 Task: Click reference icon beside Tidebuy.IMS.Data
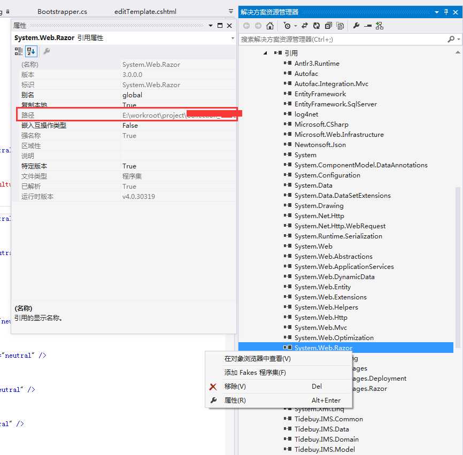288,429
